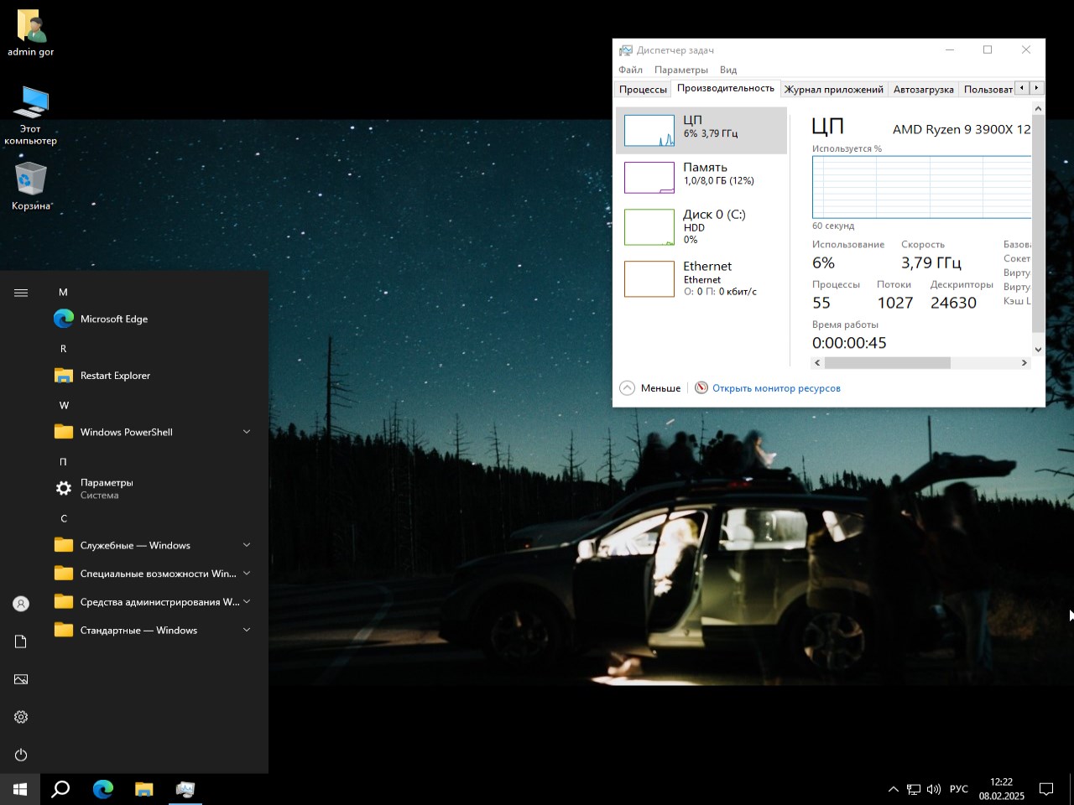Image resolution: width=1074 pixels, height=805 pixels.
Task: Open Открыть монитор ресурсов link
Action: pyautogui.click(x=776, y=387)
